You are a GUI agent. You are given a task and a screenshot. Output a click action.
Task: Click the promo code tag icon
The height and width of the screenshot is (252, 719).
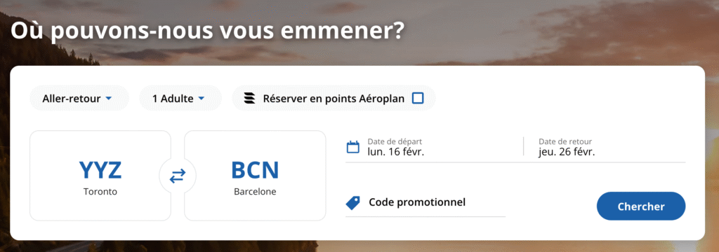click(x=352, y=202)
